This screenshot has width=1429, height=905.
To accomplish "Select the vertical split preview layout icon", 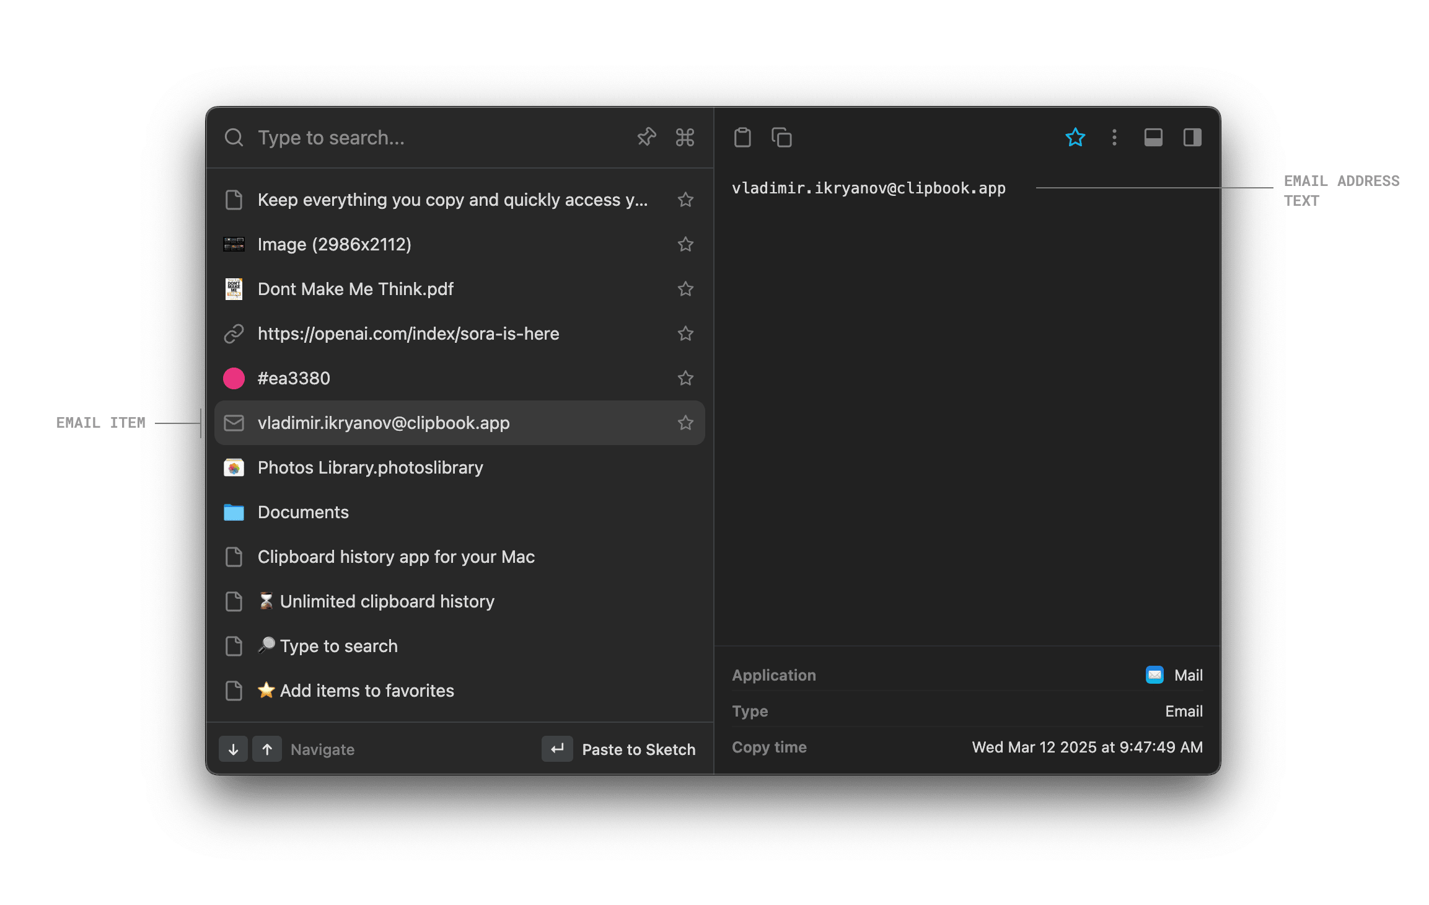I will (x=1191, y=137).
